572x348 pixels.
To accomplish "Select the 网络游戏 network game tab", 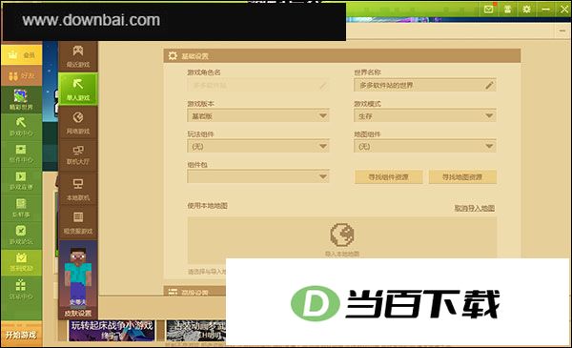I will pos(78,123).
